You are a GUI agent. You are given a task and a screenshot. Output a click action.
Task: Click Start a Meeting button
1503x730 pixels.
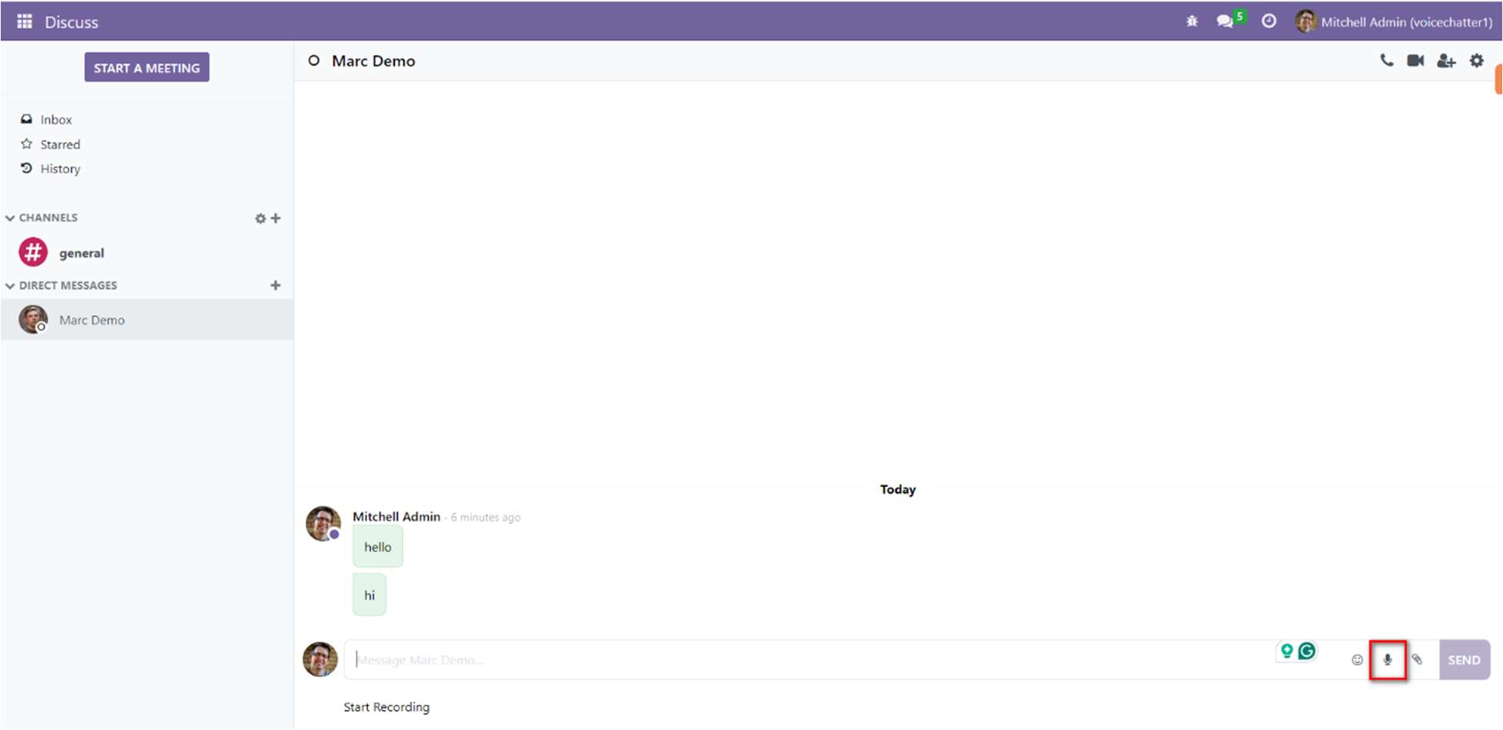[146, 68]
